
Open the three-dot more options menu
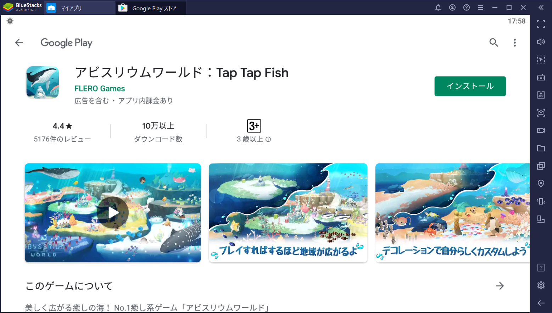(x=514, y=43)
